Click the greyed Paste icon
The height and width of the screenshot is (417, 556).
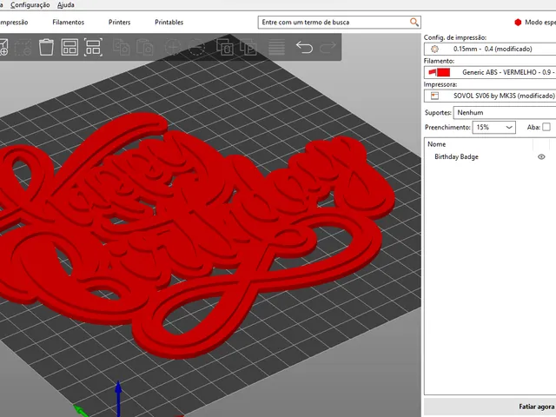[x=145, y=47]
